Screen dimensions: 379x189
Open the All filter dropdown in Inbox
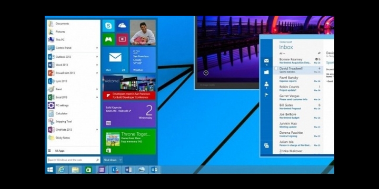click(x=282, y=54)
